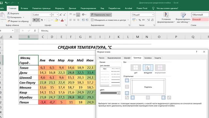Open text orientation options
209x118 pixels.
click(84, 14)
